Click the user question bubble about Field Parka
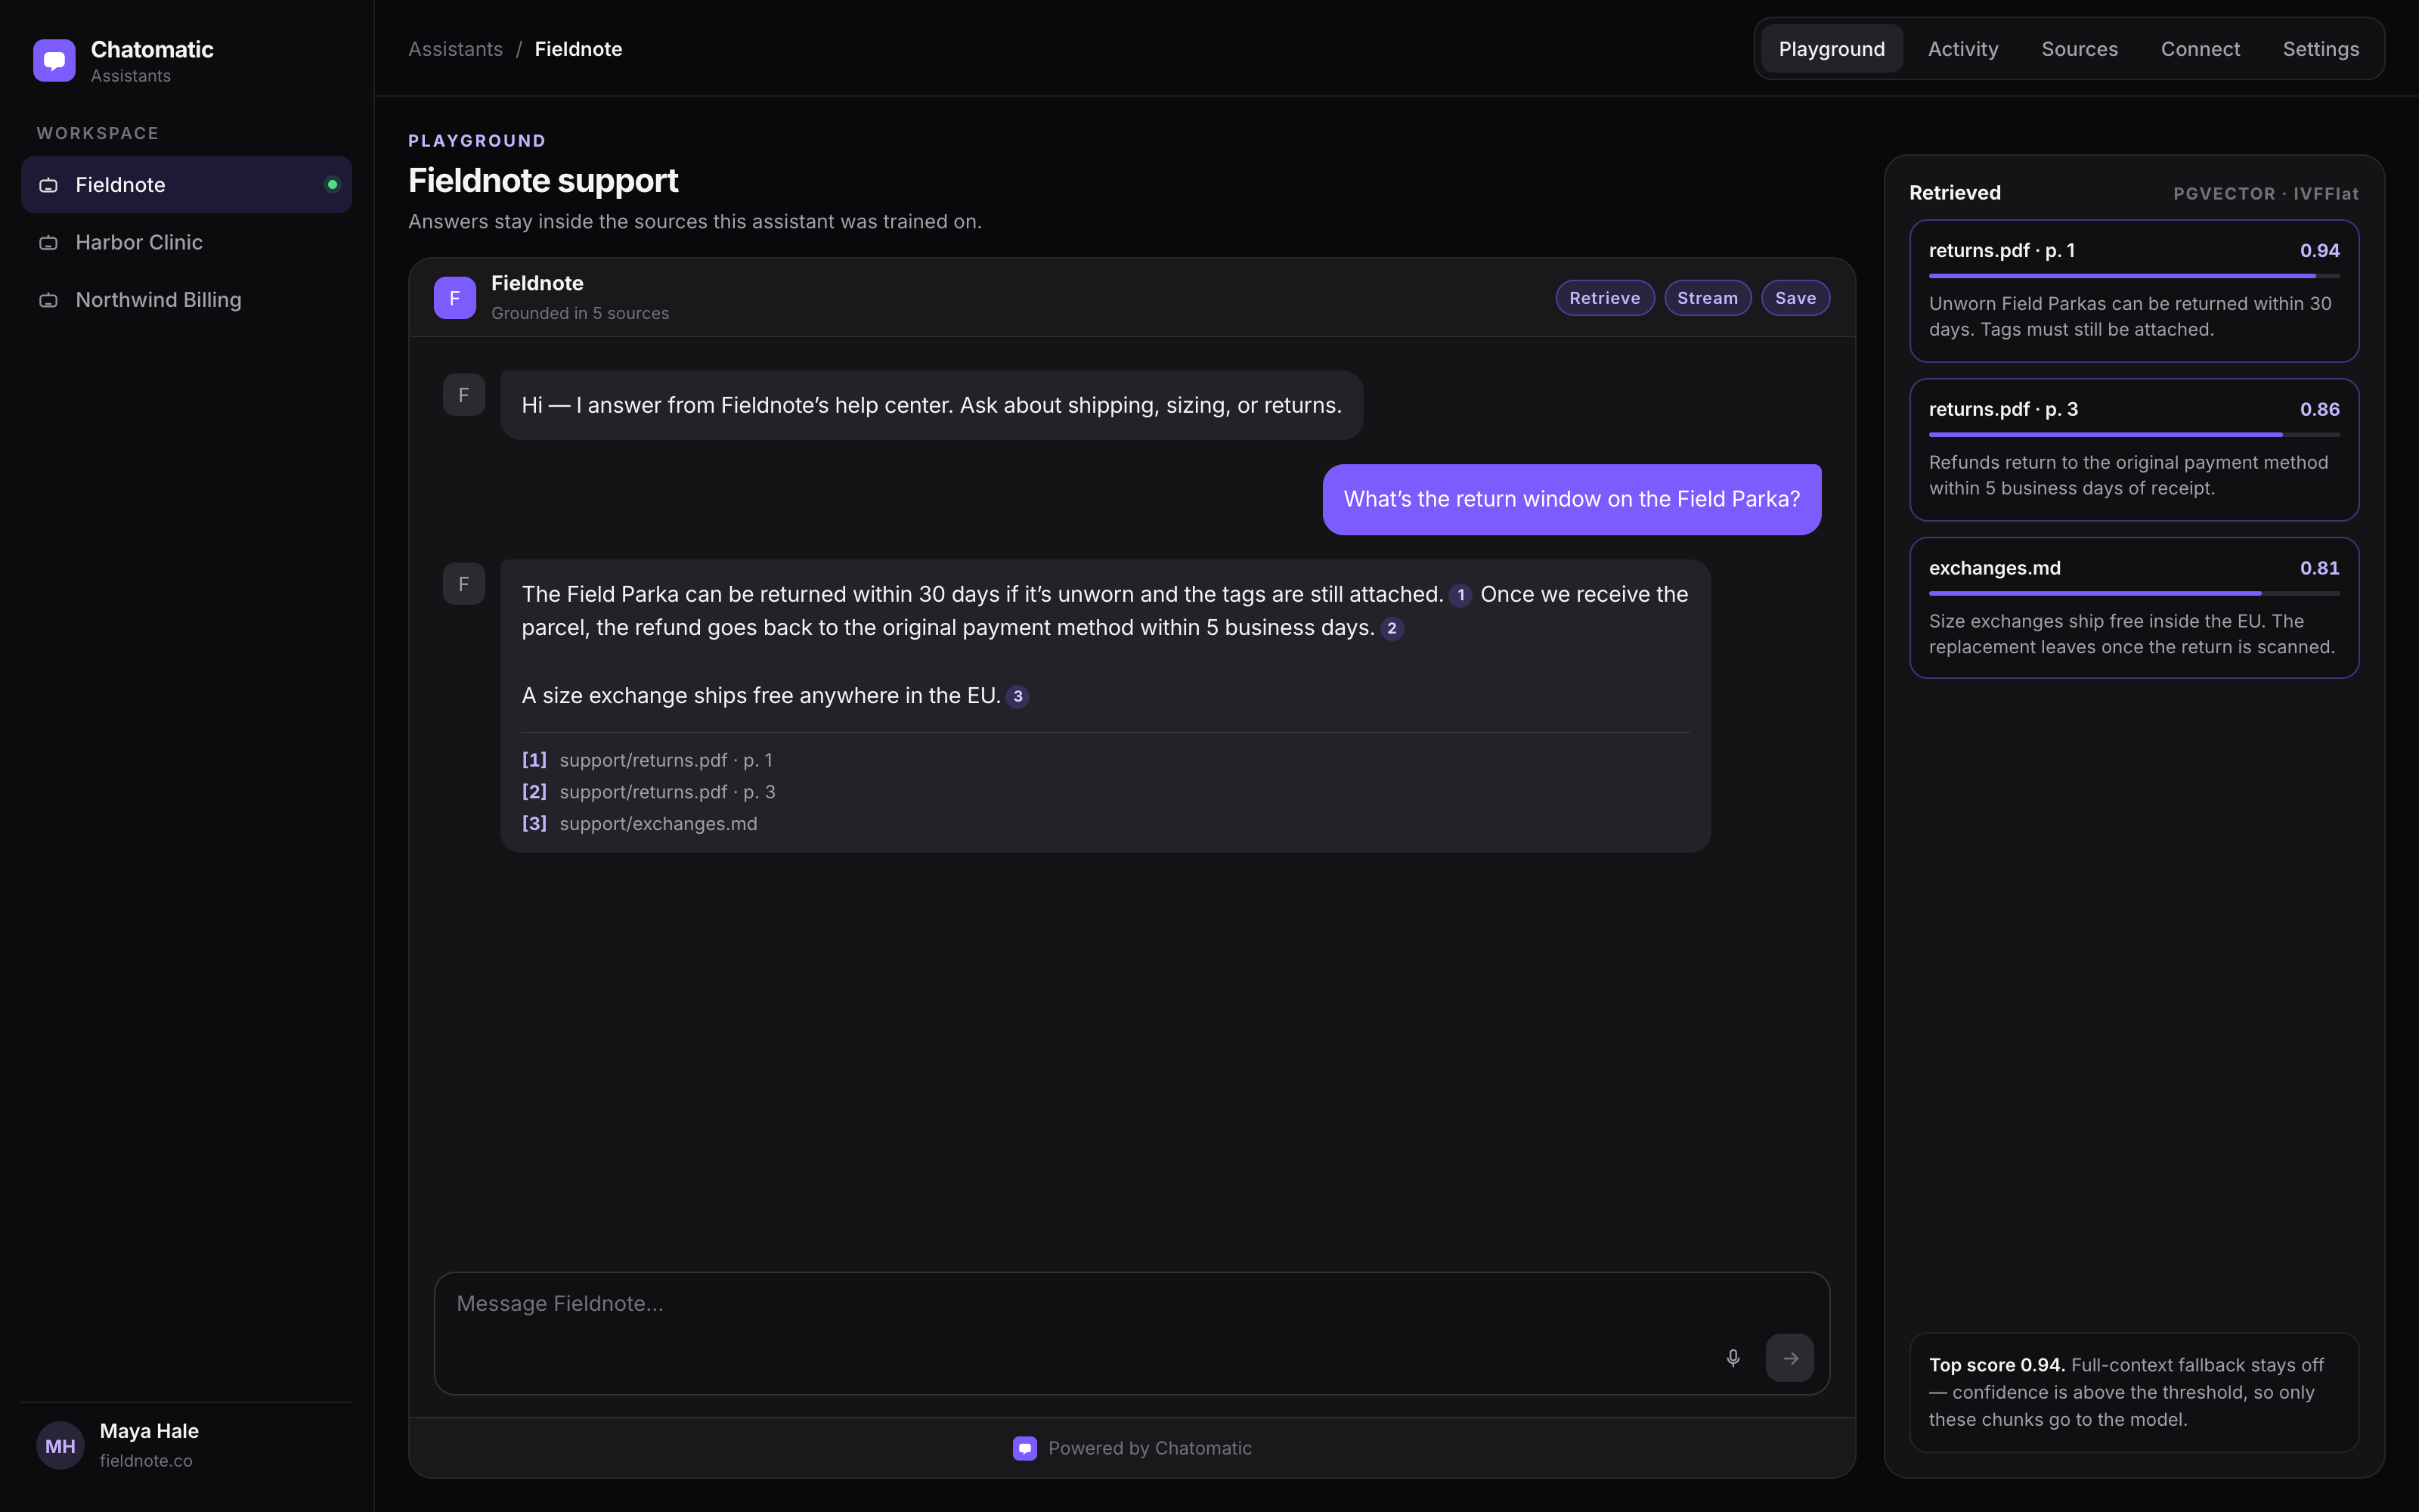This screenshot has width=2419, height=1512. tap(1572, 499)
